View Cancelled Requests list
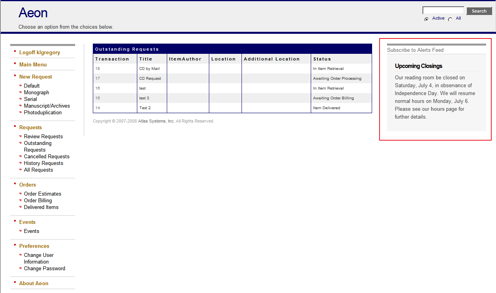 46,156
